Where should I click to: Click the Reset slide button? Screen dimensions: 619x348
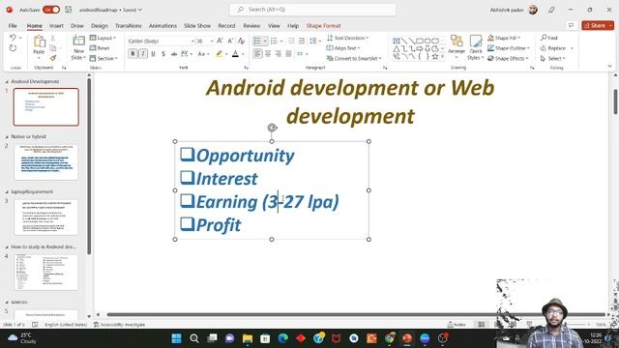(100, 48)
